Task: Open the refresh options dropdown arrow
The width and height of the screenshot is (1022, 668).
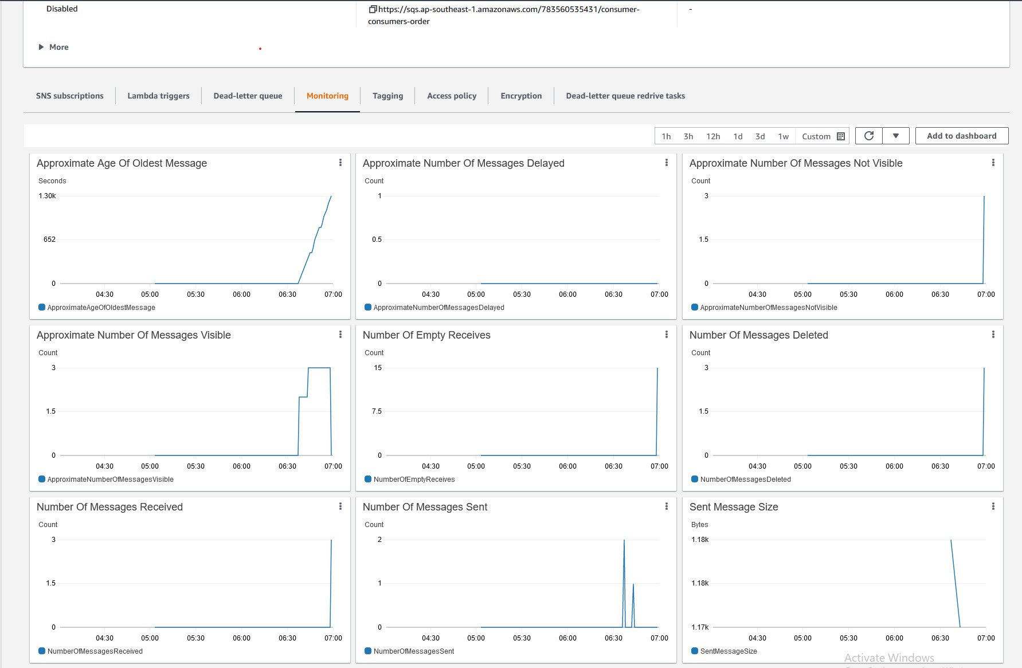Action: (x=896, y=136)
